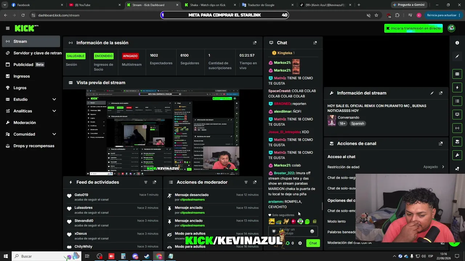Viewport: 465px width, 261px height.
Task: Click the stream preview video thumbnail
Action: coord(163,132)
